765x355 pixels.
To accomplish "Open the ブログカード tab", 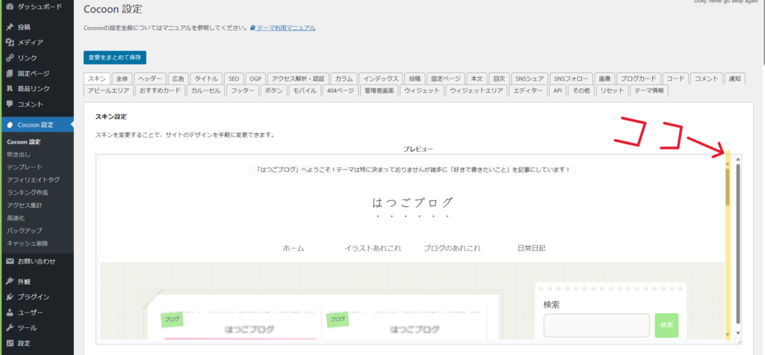I will point(639,78).
